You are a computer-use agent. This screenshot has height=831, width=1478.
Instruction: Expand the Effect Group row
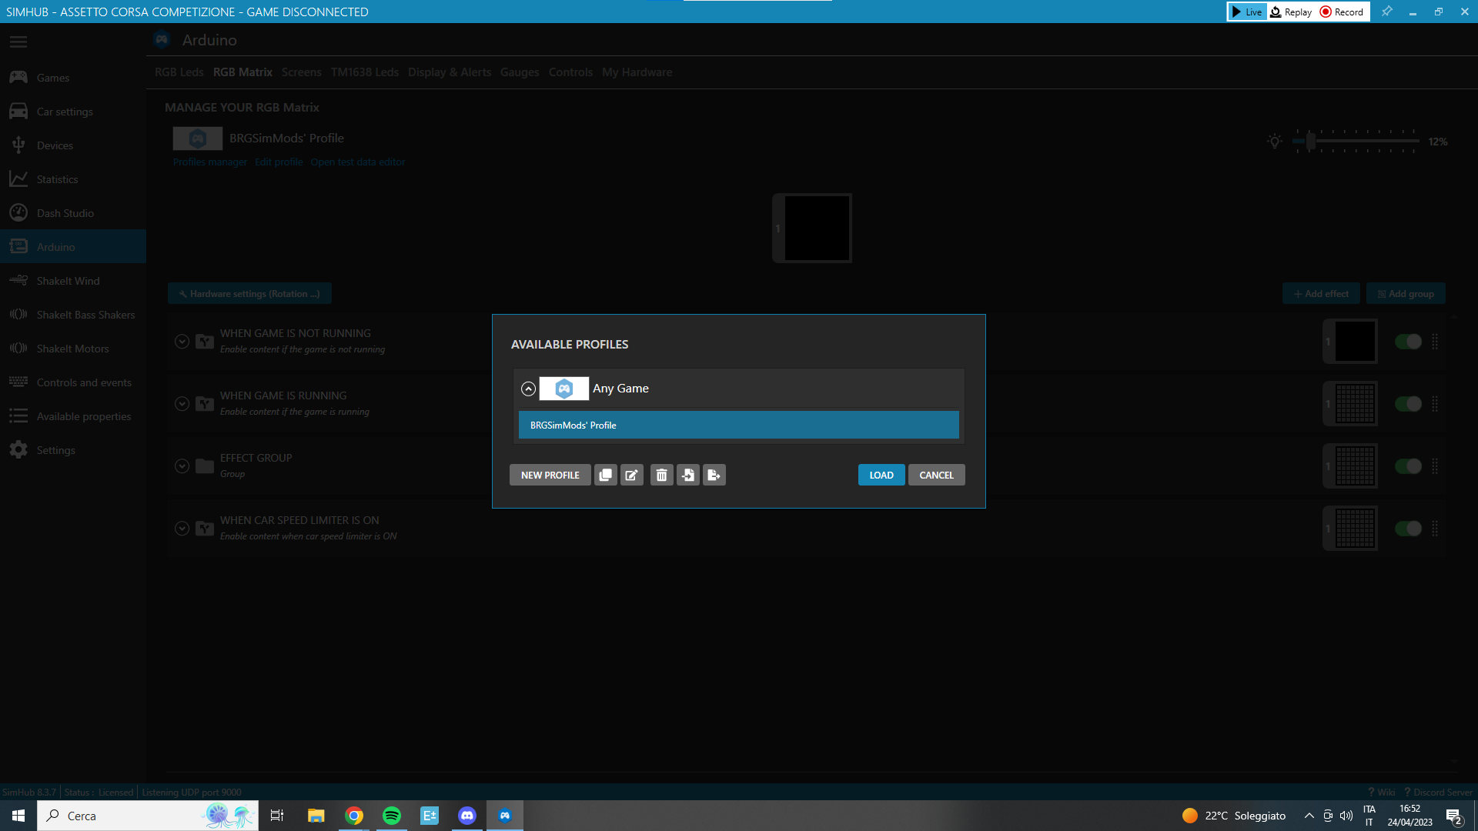(182, 466)
